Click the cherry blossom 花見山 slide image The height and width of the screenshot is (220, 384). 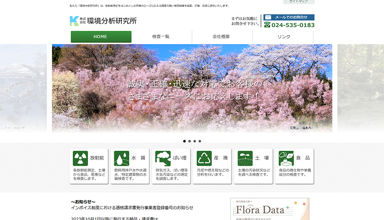(192, 88)
